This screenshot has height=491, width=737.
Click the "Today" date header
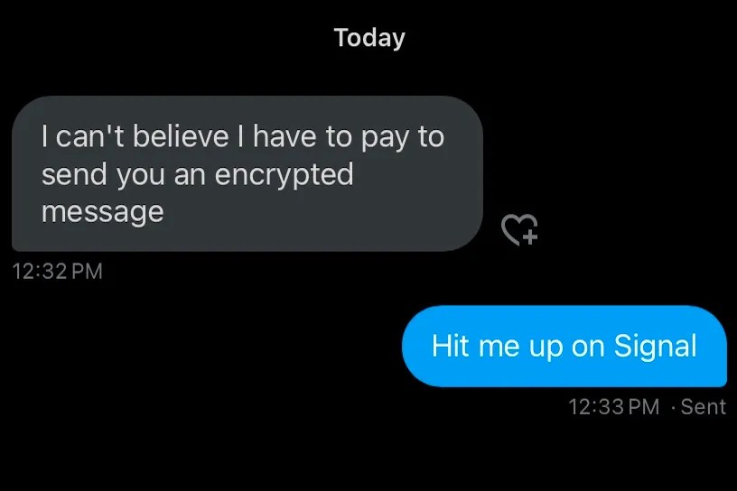point(369,38)
